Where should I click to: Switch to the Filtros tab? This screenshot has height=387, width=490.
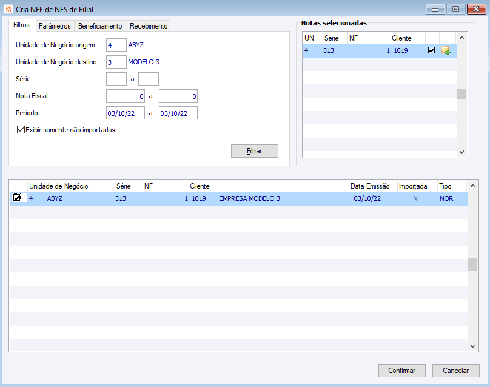coord(22,25)
